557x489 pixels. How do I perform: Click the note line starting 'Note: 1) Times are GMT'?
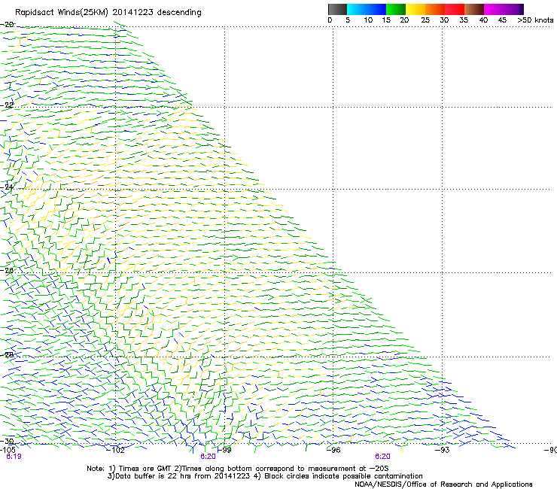tap(238, 469)
